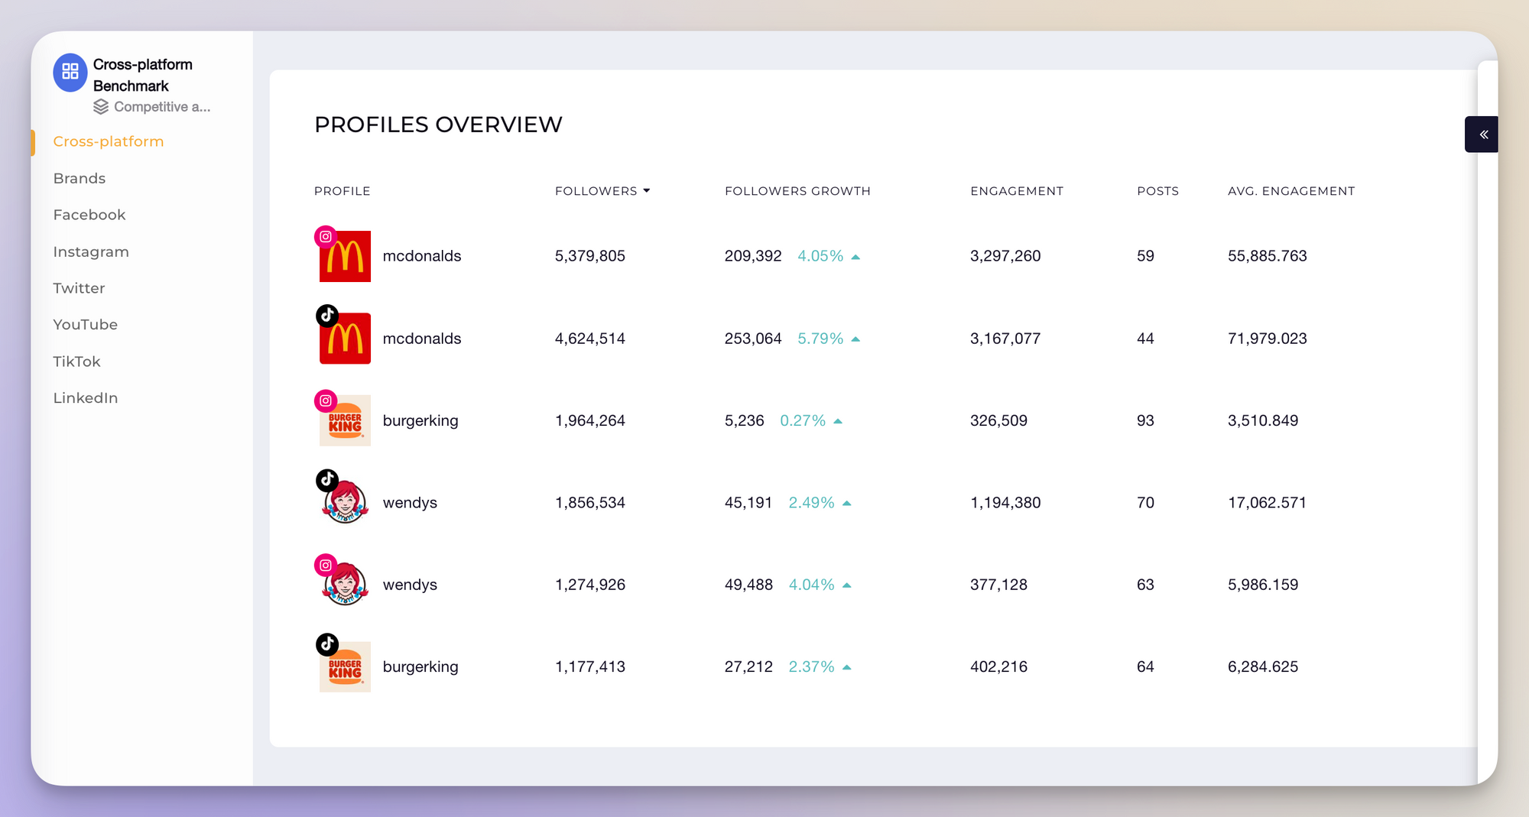Viewport: 1529px width, 817px height.
Task: Click mcdonalds name in 5,379,805 row
Action: [x=422, y=256]
